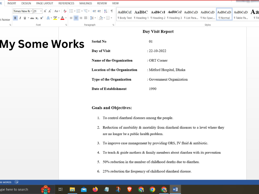This screenshot has width=259, height=194.
Task: Justify the paragraph text
Action: pos(85,18)
